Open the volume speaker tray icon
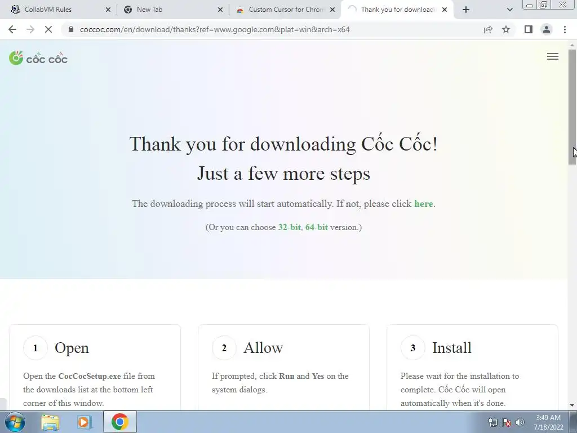Screen dimensions: 577x433 click(520, 422)
